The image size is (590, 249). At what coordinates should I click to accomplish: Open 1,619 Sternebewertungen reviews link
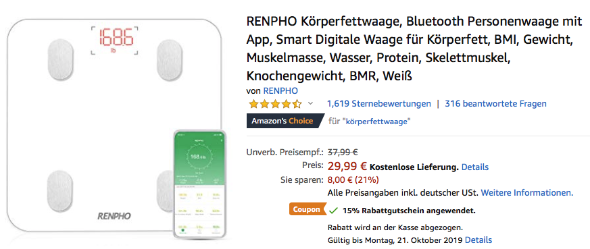point(379,104)
